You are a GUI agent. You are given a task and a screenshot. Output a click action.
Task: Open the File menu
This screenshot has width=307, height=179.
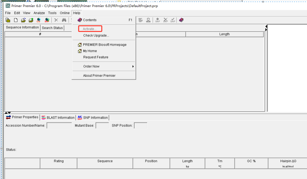point(8,13)
